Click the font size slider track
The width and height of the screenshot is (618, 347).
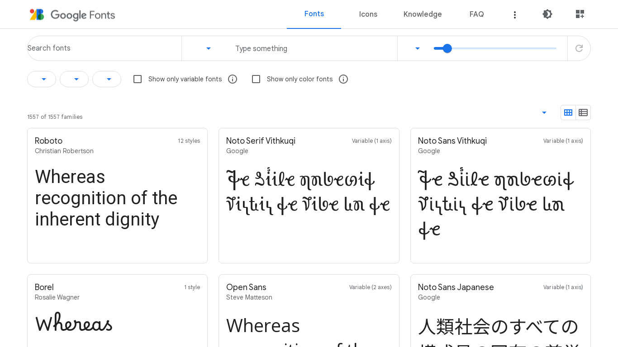[495, 48]
